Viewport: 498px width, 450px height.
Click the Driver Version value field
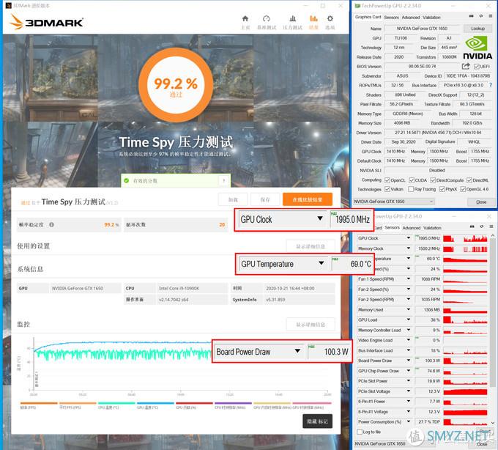coord(439,133)
